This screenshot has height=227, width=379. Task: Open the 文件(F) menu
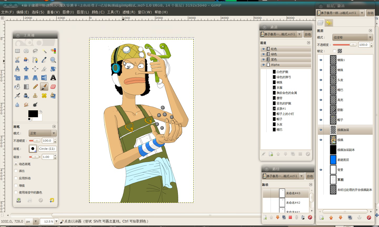tap(7, 12)
